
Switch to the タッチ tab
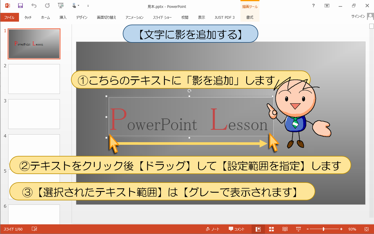pos(28,18)
